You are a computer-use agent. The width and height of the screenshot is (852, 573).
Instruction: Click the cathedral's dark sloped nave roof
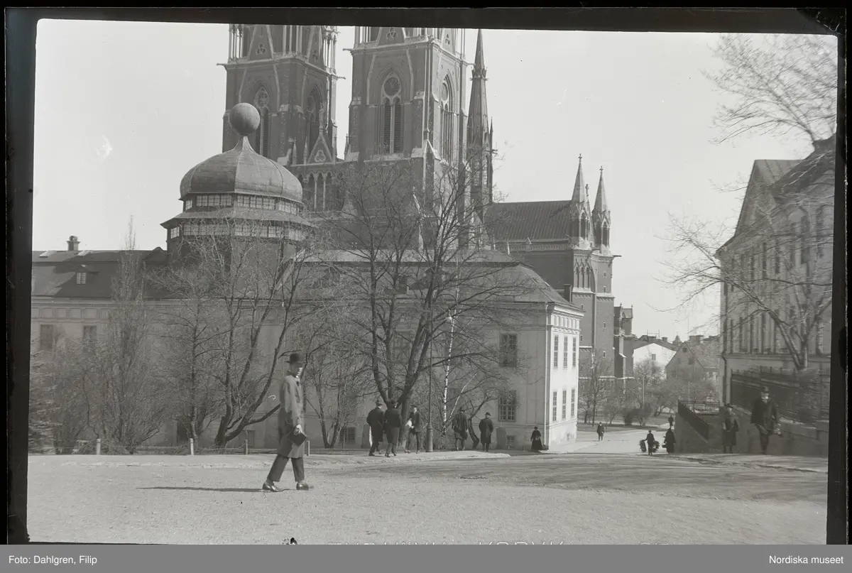[x=531, y=221]
